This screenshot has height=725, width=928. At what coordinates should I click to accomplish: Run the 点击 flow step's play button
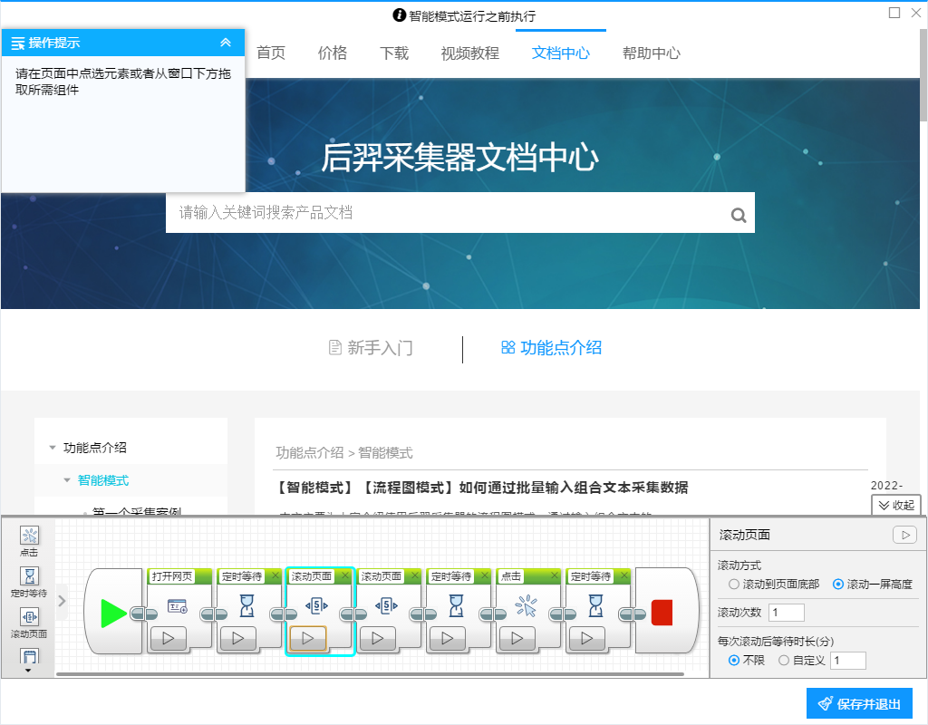(517, 638)
